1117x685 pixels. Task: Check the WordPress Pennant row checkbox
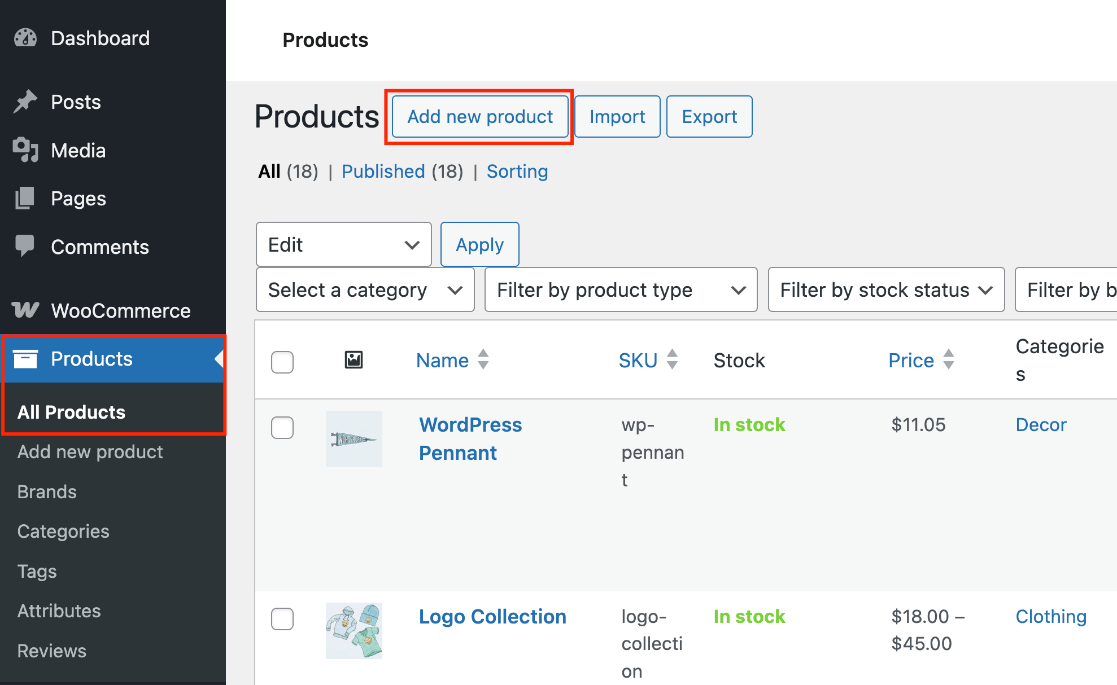[x=282, y=428]
